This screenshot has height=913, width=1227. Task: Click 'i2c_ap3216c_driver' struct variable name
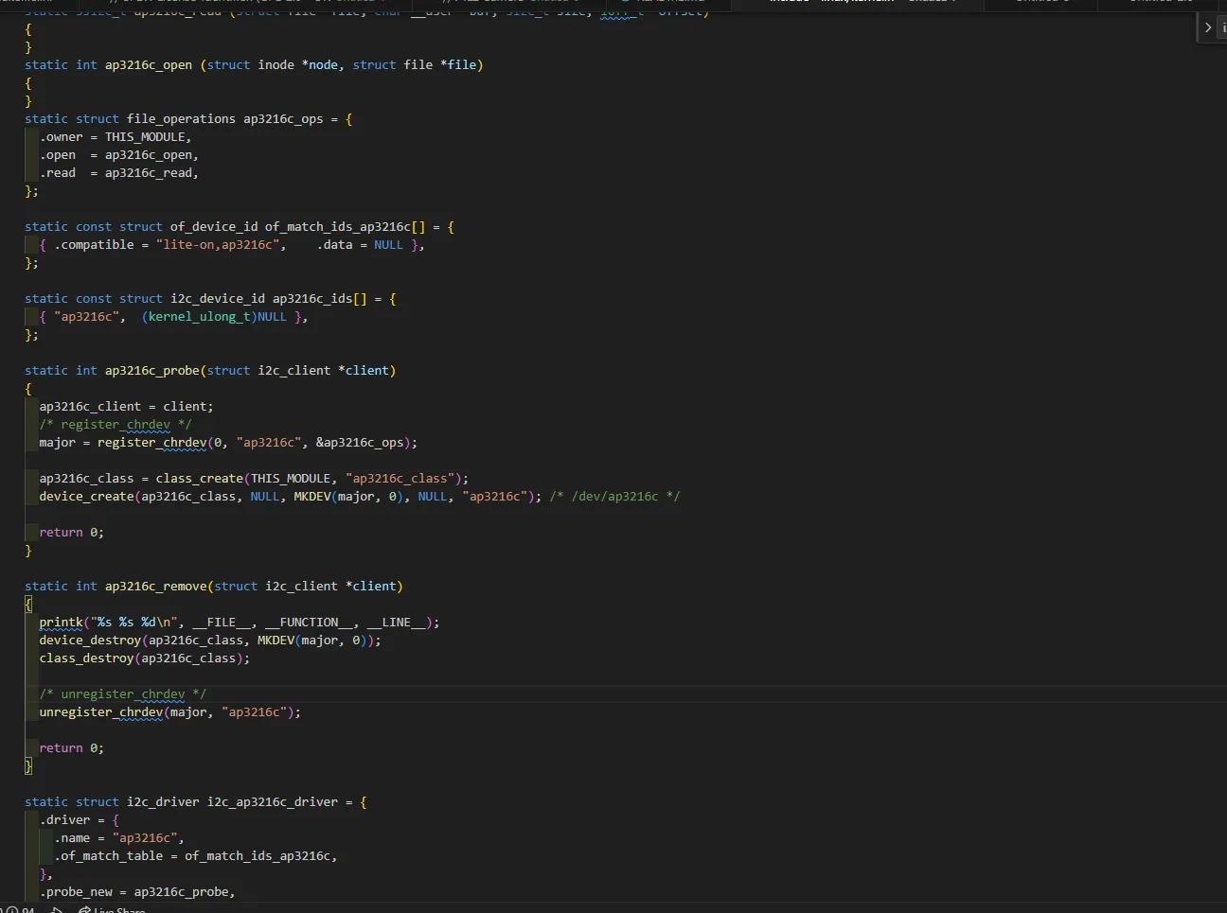point(273,802)
